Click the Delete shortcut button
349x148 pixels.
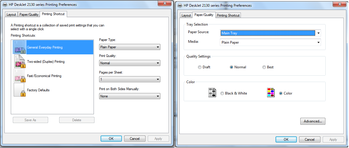77,120
